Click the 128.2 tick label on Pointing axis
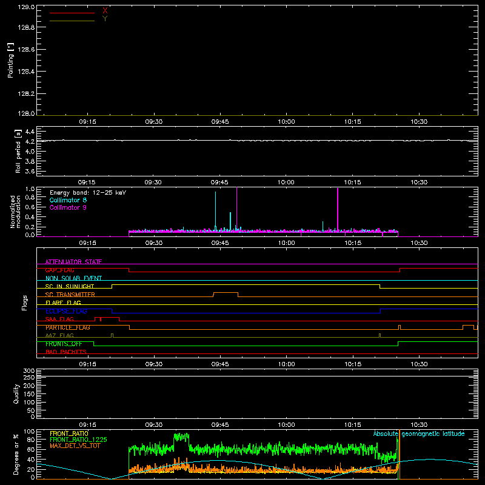The image size is (485, 485). click(x=26, y=94)
